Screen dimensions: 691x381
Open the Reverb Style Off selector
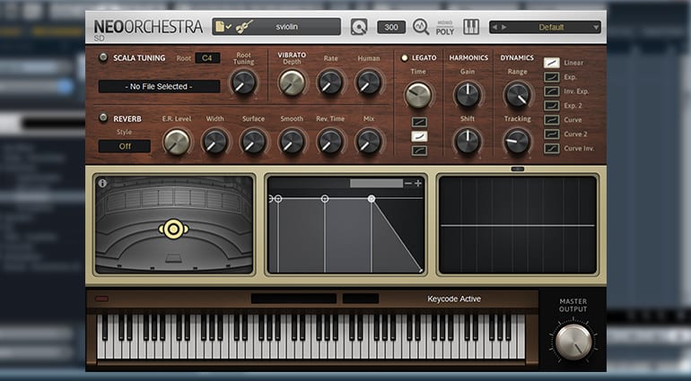(x=124, y=146)
